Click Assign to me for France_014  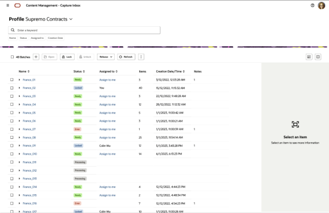107,187
